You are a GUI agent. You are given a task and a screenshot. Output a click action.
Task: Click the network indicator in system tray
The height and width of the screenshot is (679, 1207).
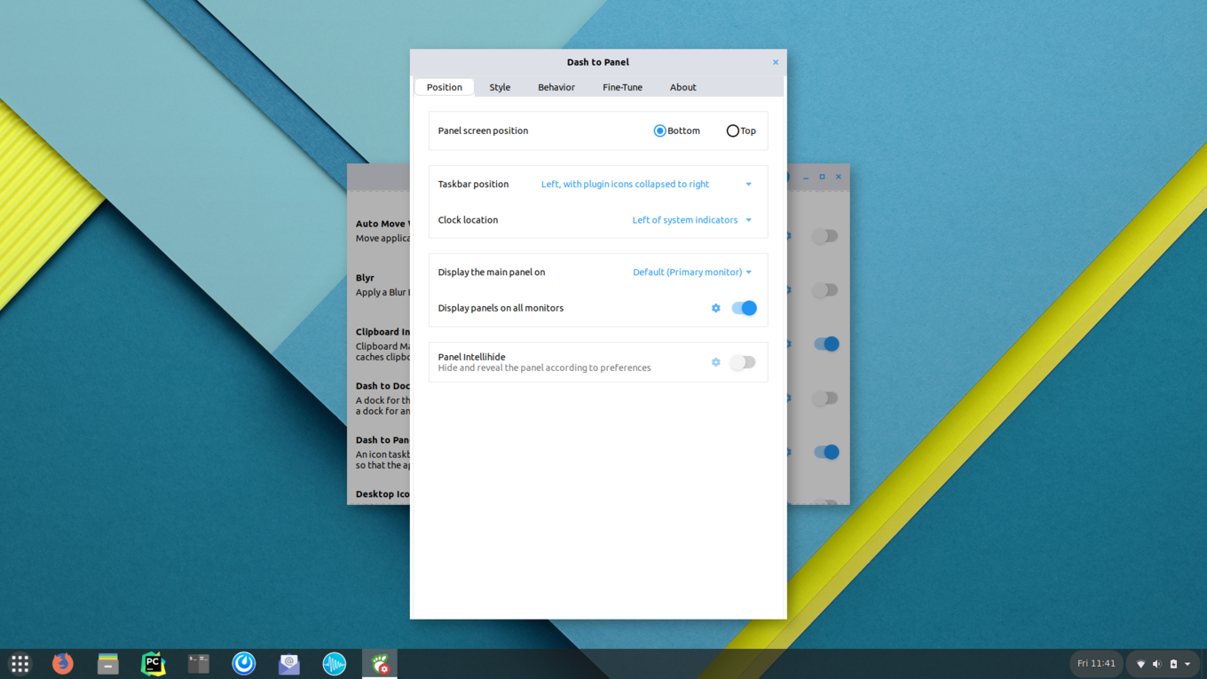point(1140,664)
